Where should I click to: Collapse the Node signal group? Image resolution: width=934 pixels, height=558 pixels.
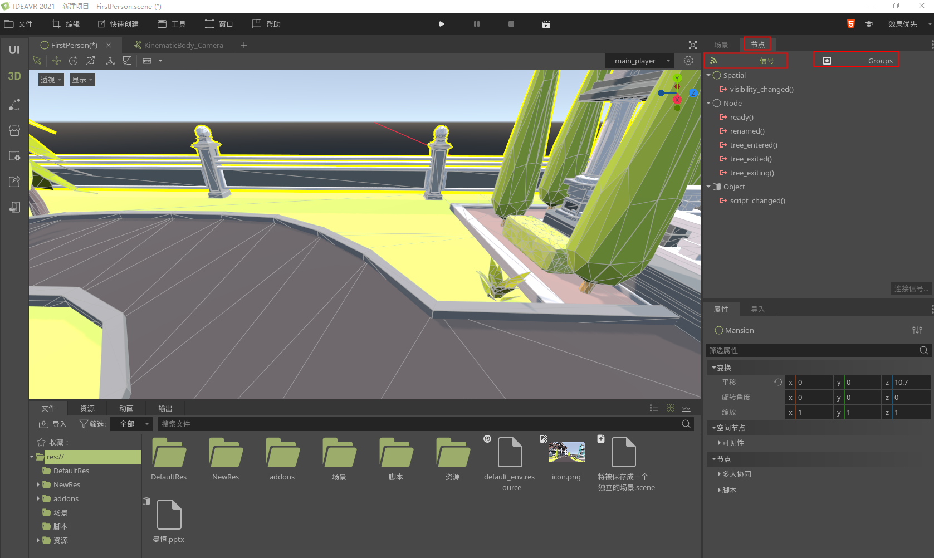pyautogui.click(x=708, y=103)
